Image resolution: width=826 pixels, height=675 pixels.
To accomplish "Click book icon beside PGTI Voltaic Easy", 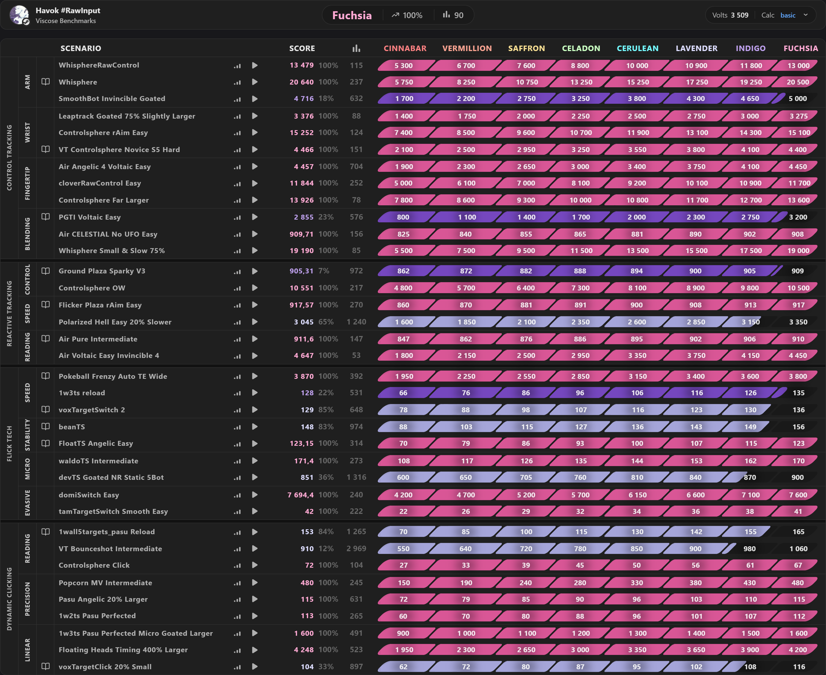I will [x=46, y=217].
